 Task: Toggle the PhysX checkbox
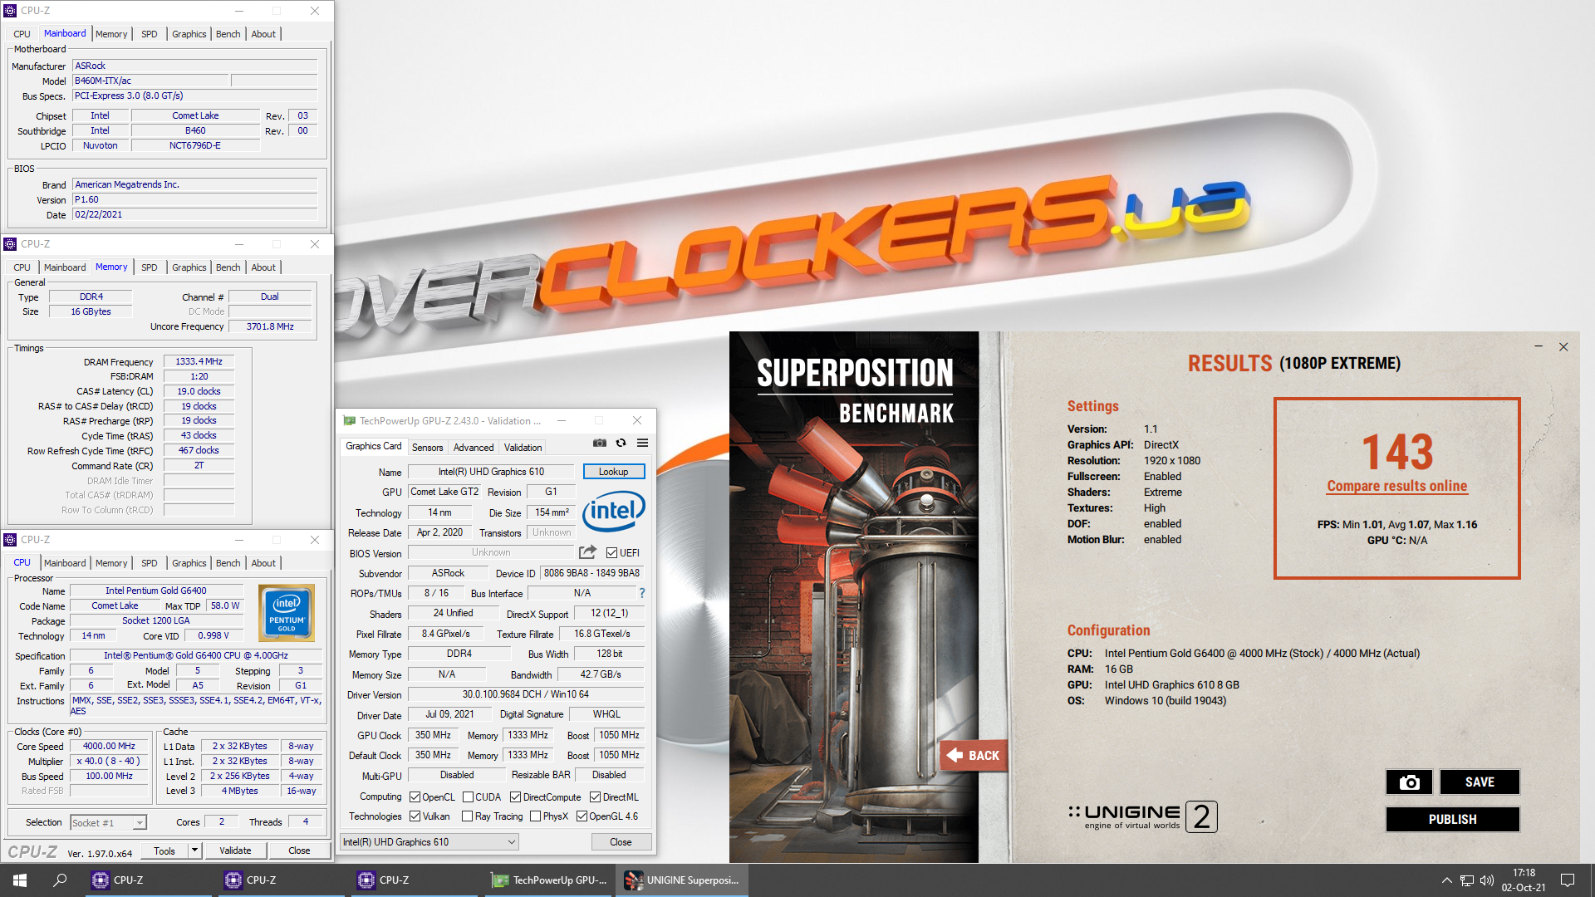[x=535, y=816]
